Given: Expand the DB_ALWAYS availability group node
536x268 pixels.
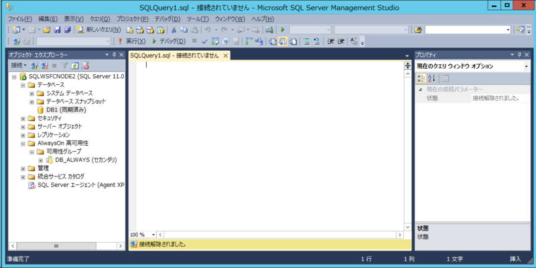Looking at the screenshot, I should pos(41,160).
